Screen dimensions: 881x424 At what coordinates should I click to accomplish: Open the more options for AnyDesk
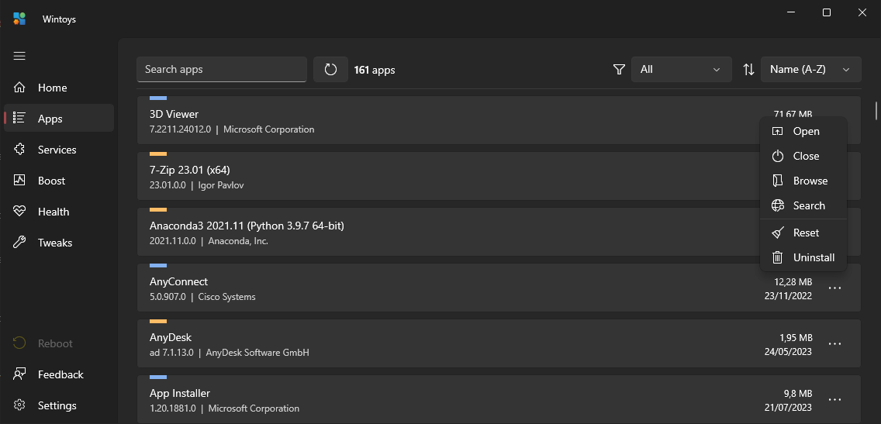(835, 343)
